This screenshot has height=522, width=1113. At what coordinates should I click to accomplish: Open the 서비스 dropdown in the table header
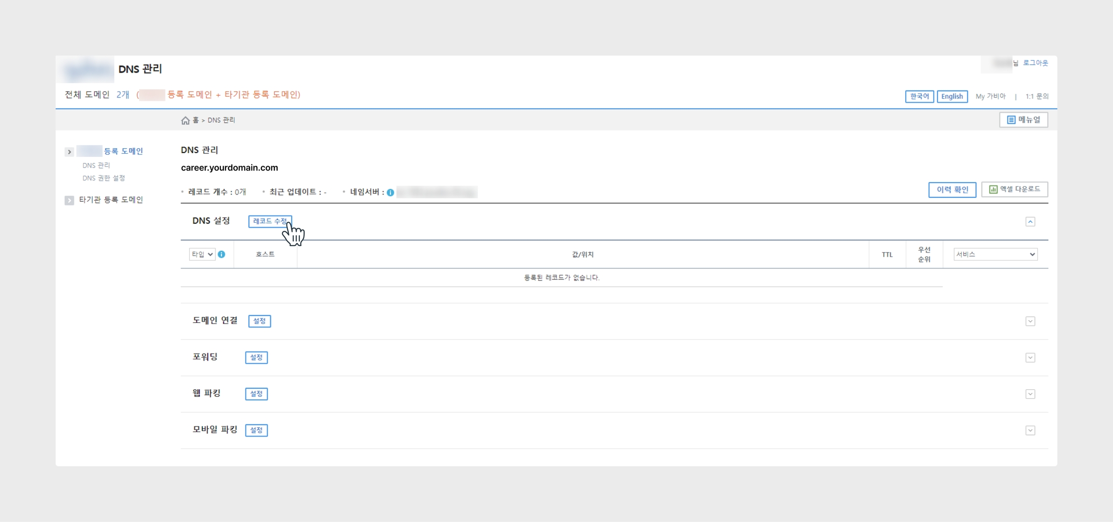click(x=995, y=254)
